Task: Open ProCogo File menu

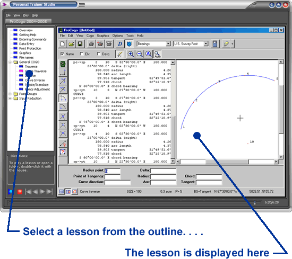Action: (x=62, y=35)
